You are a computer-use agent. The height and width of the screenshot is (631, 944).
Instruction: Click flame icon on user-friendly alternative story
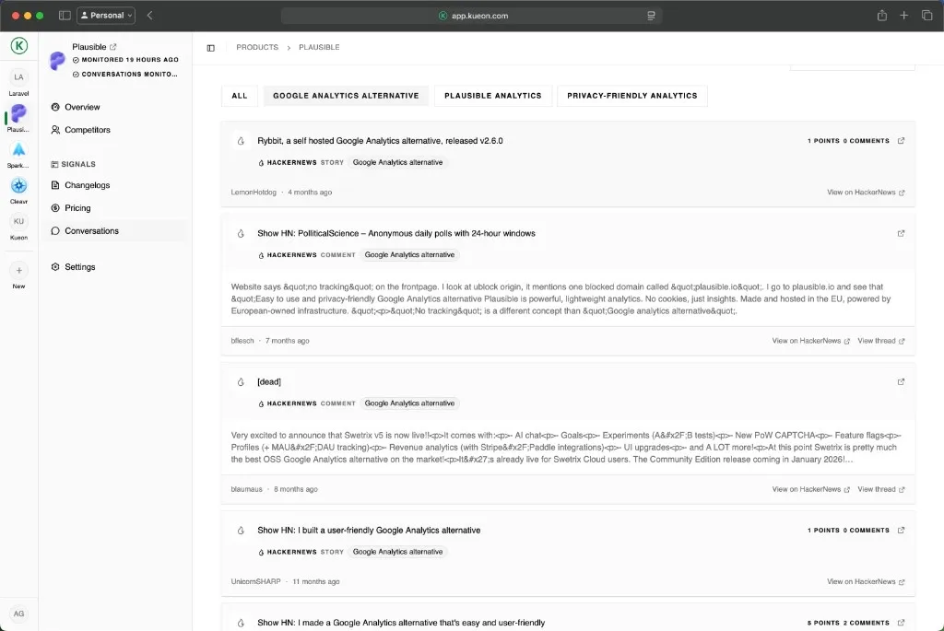(x=241, y=531)
